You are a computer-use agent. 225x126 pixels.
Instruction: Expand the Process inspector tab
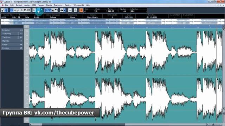tap(12, 48)
